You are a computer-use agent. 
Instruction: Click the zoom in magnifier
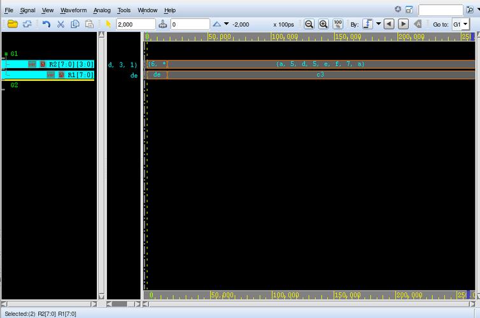point(323,24)
